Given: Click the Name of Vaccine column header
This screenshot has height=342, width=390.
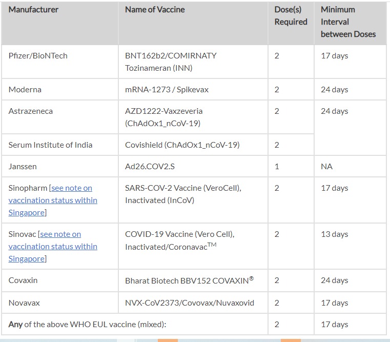Looking at the screenshot, I should click(155, 10).
